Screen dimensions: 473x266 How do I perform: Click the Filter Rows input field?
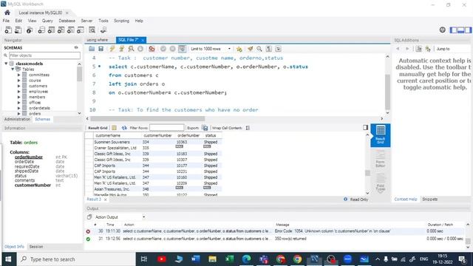(x=166, y=128)
